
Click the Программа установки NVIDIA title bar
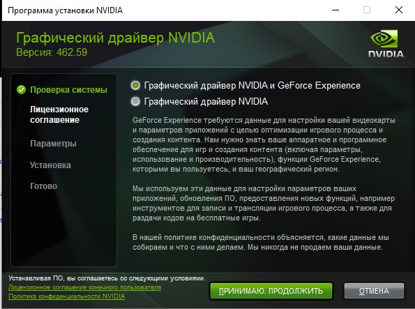pos(65,10)
